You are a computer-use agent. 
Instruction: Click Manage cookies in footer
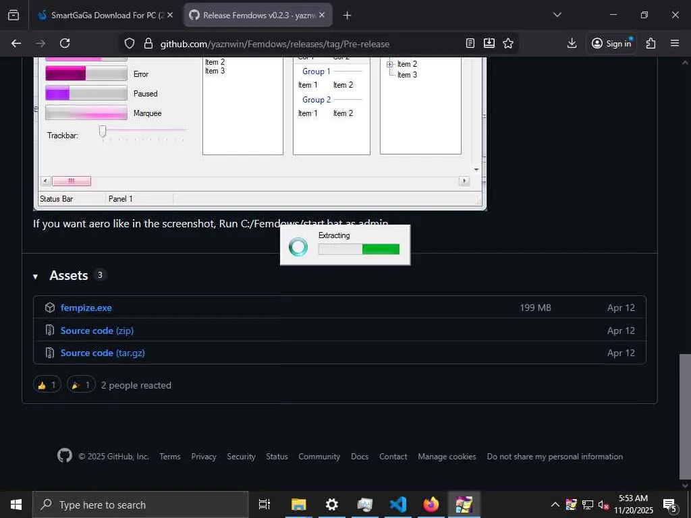447,457
